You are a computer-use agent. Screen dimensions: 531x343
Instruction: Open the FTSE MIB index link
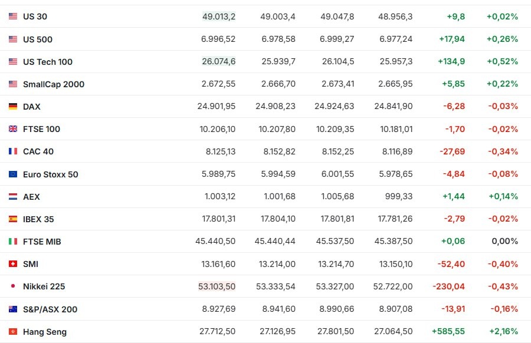[42, 242]
